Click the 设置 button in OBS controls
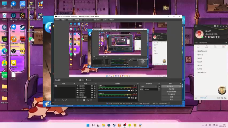228x128 pixels. pos(171,97)
